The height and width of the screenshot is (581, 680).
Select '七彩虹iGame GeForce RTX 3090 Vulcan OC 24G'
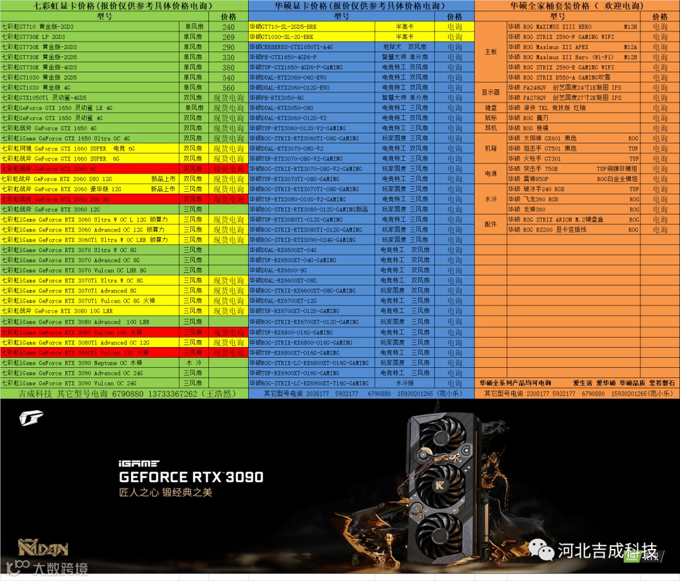[x=90, y=383]
